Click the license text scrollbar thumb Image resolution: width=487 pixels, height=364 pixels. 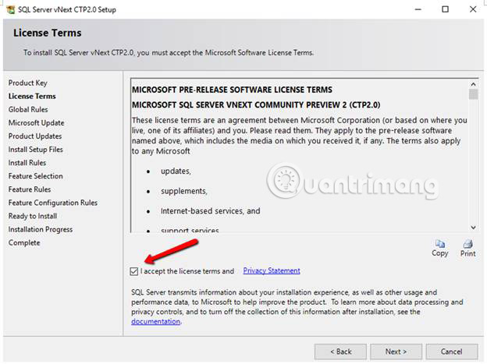pos(473,94)
